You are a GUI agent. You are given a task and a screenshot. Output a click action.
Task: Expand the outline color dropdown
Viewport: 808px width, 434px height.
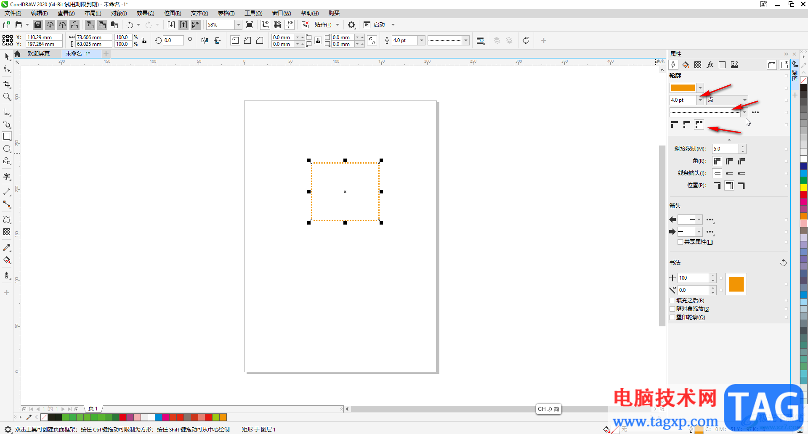[x=700, y=88]
